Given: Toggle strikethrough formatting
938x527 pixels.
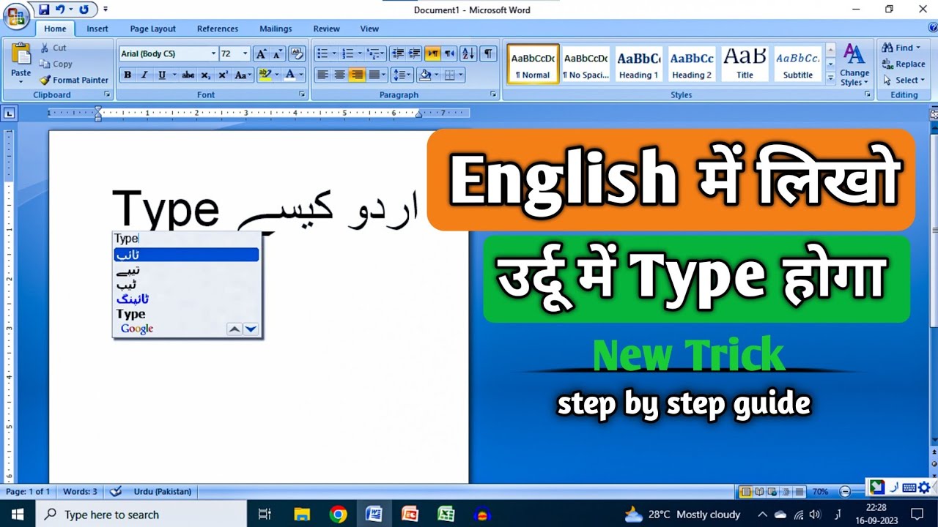Looking at the screenshot, I should [188, 75].
